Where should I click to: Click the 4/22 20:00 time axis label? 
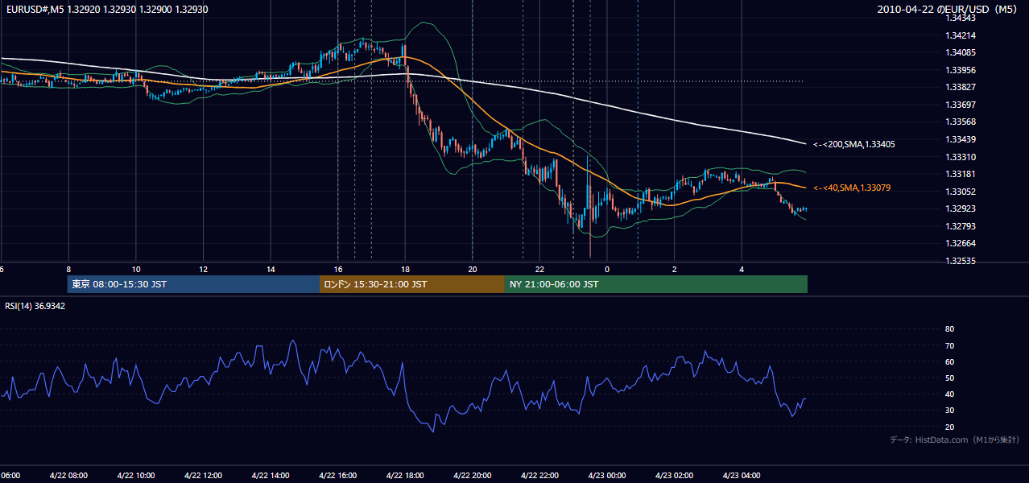(x=472, y=475)
